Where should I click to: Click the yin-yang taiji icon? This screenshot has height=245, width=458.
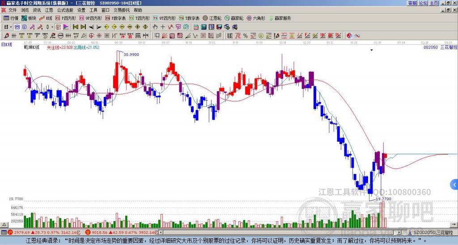coord(349,36)
